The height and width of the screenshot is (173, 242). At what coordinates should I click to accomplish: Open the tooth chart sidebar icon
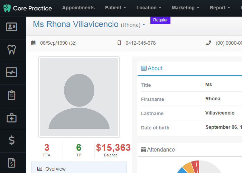click(11, 49)
